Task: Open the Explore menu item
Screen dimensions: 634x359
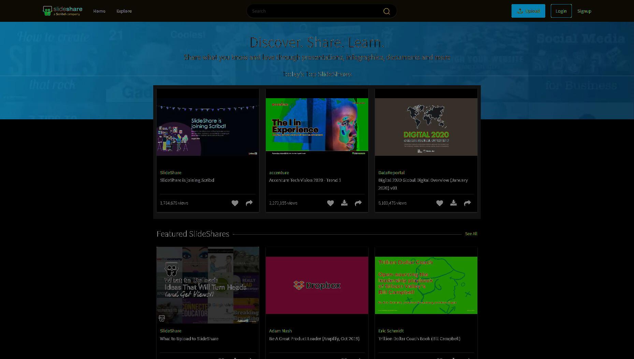Action: tap(124, 11)
